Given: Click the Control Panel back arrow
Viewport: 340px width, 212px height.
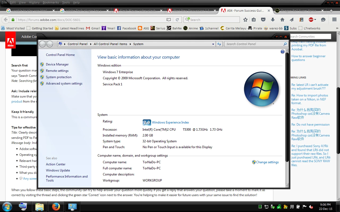Looking at the screenshot, I should [42, 44].
